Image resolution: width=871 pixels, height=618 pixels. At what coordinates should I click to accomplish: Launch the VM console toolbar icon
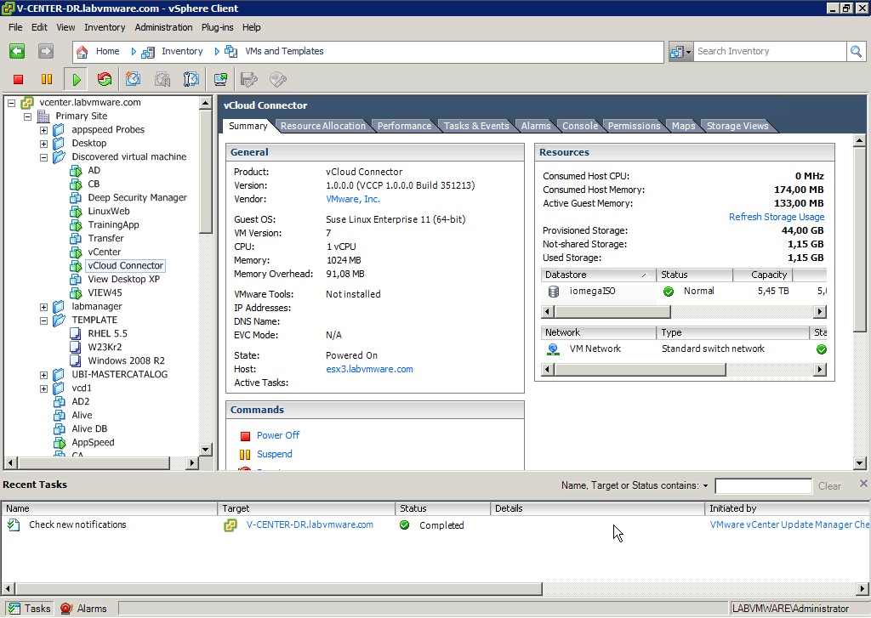pos(220,79)
